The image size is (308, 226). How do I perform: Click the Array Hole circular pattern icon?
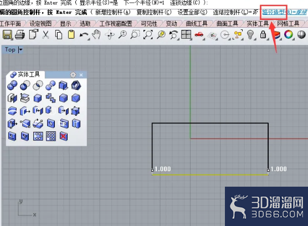(x=38, y=136)
